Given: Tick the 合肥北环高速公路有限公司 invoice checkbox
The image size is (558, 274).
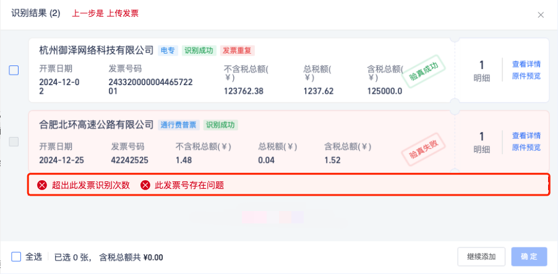Looking at the screenshot, I should tap(14, 142).
